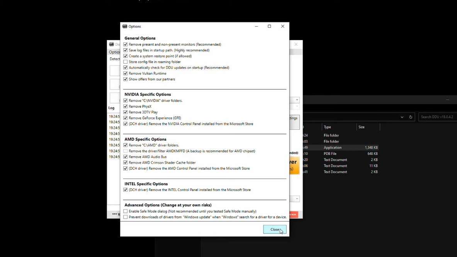
Task: Uncheck 'Remove AMD Audio Bus'
Action: point(126,157)
